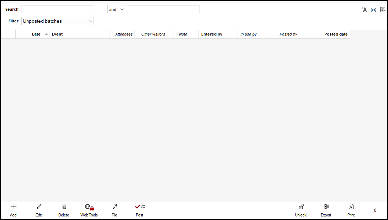Click the Unlock padlock icon
The width and height of the screenshot is (388, 220).
pyautogui.click(x=301, y=207)
